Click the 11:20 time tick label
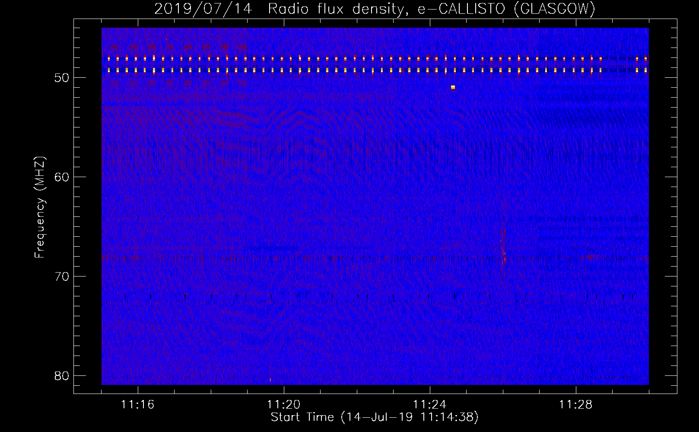Image resolution: width=699 pixels, height=432 pixels. tap(284, 405)
